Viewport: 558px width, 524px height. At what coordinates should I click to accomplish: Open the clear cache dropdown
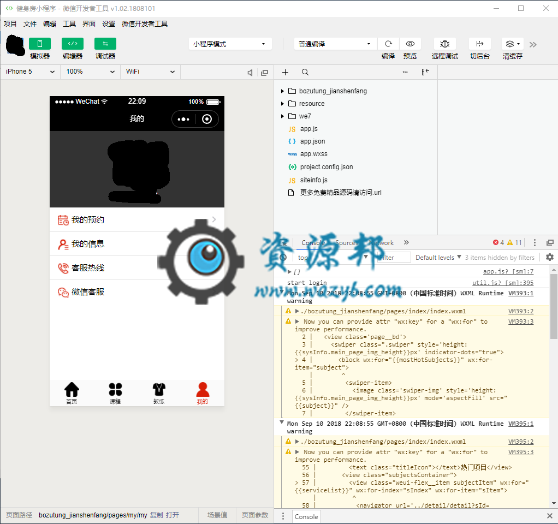point(513,44)
